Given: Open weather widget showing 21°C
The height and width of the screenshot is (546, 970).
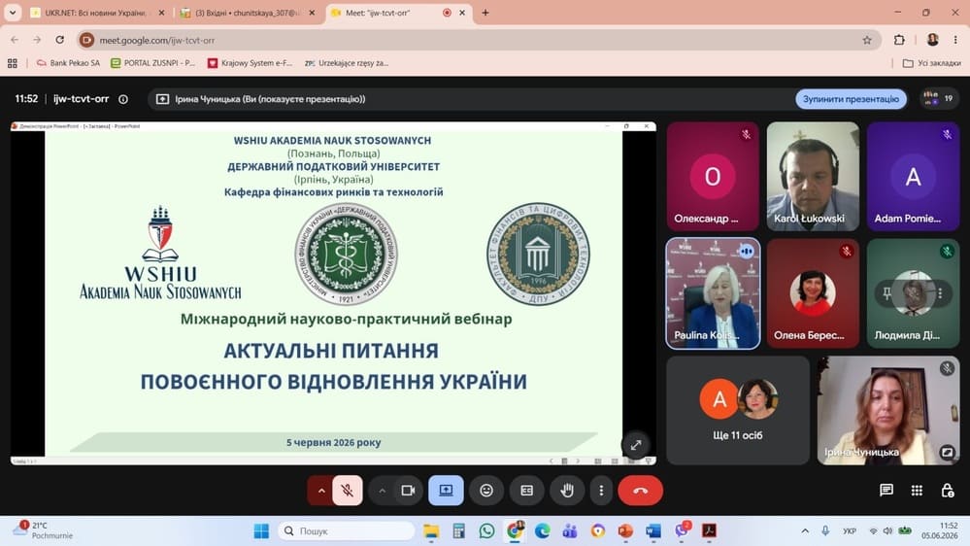Looking at the screenshot, I should [x=44, y=530].
